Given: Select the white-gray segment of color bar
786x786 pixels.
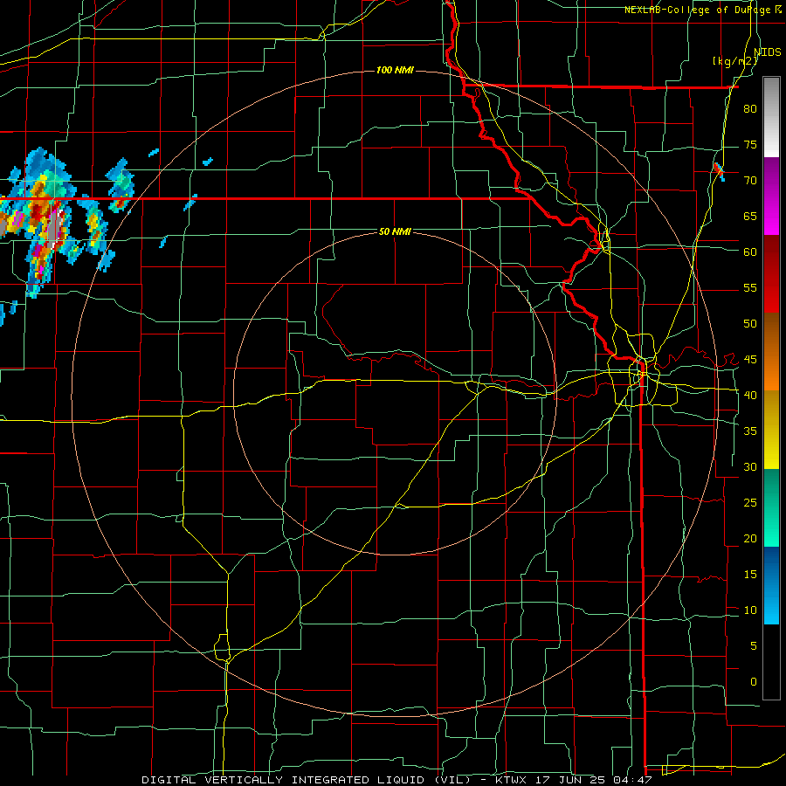Looking at the screenshot, I should 771,117.
